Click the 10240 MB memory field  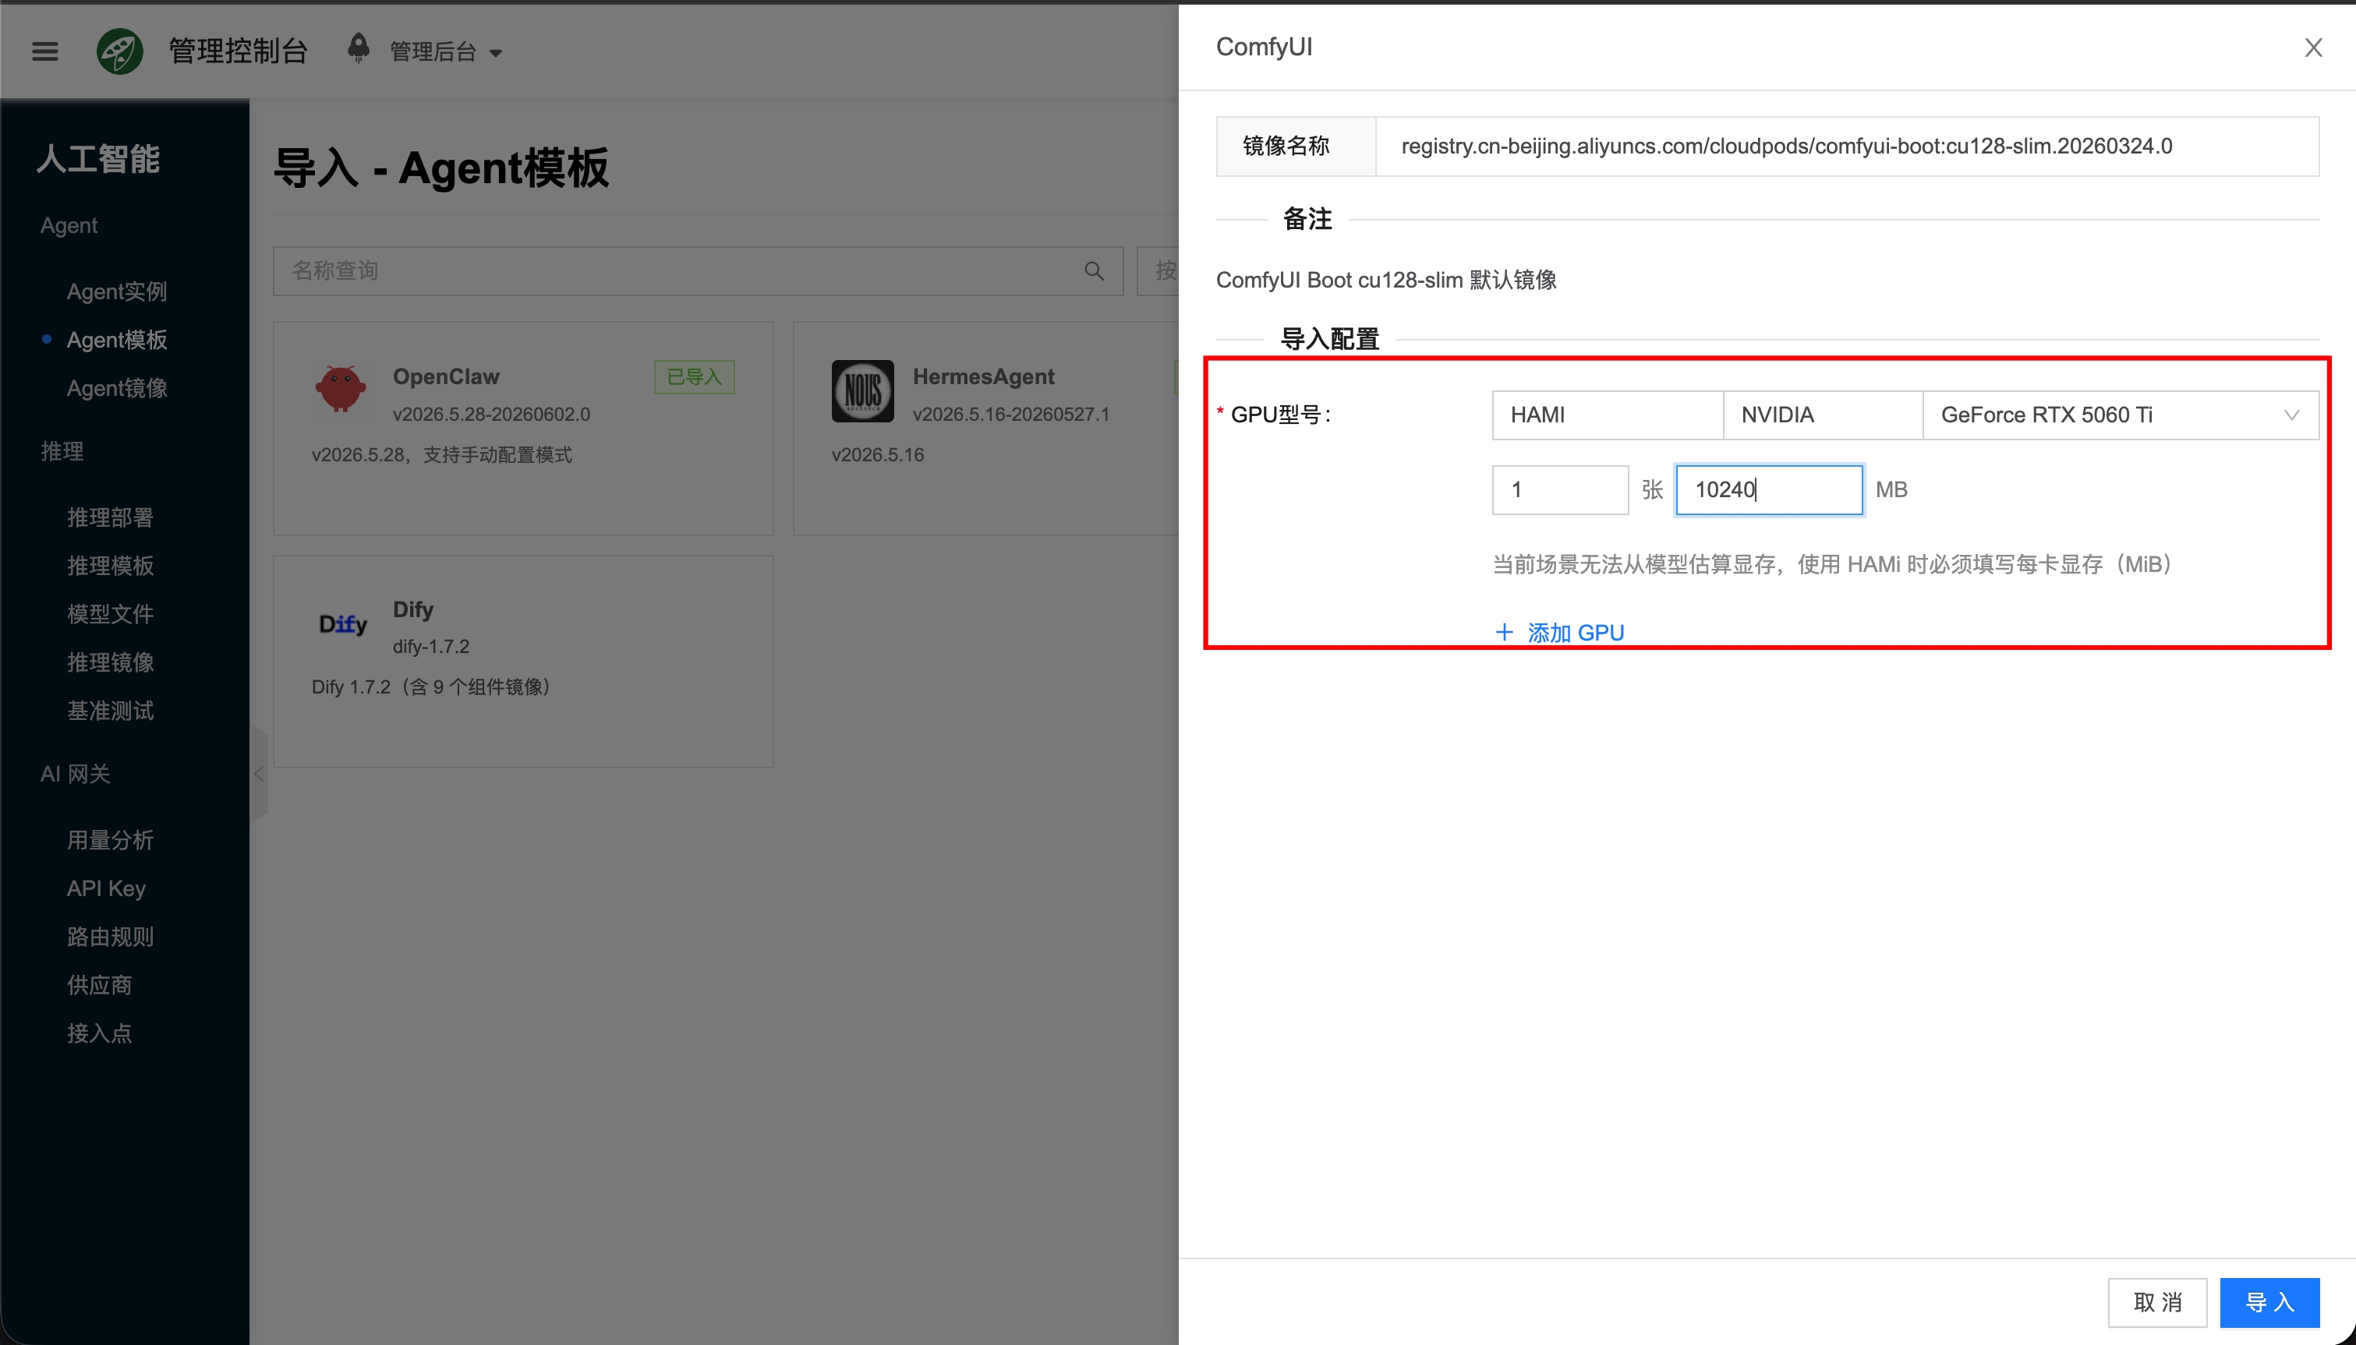click(1768, 489)
